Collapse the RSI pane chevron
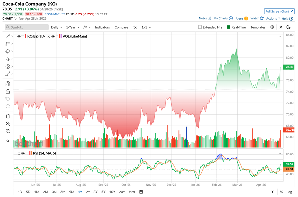The width and height of the screenshot is (298, 197). click(x=280, y=153)
